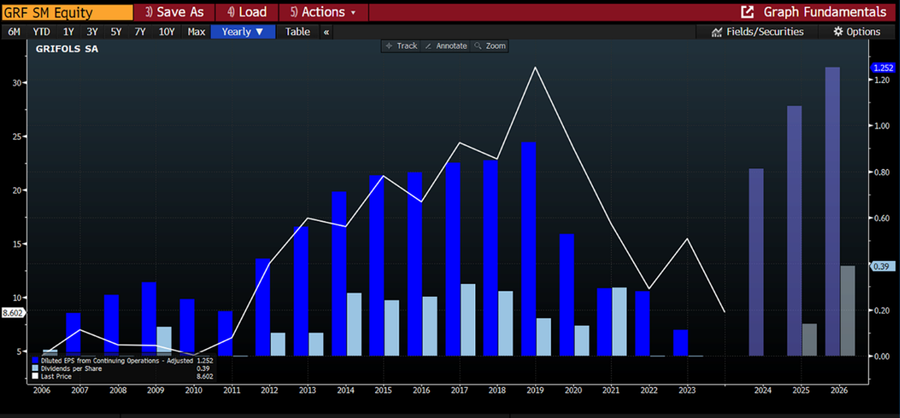Open Fields/Securities chart icon

coord(716,32)
